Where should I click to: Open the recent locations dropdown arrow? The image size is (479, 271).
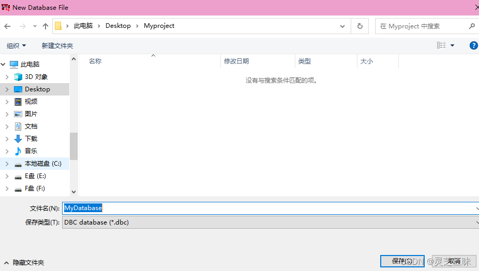coord(35,26)
